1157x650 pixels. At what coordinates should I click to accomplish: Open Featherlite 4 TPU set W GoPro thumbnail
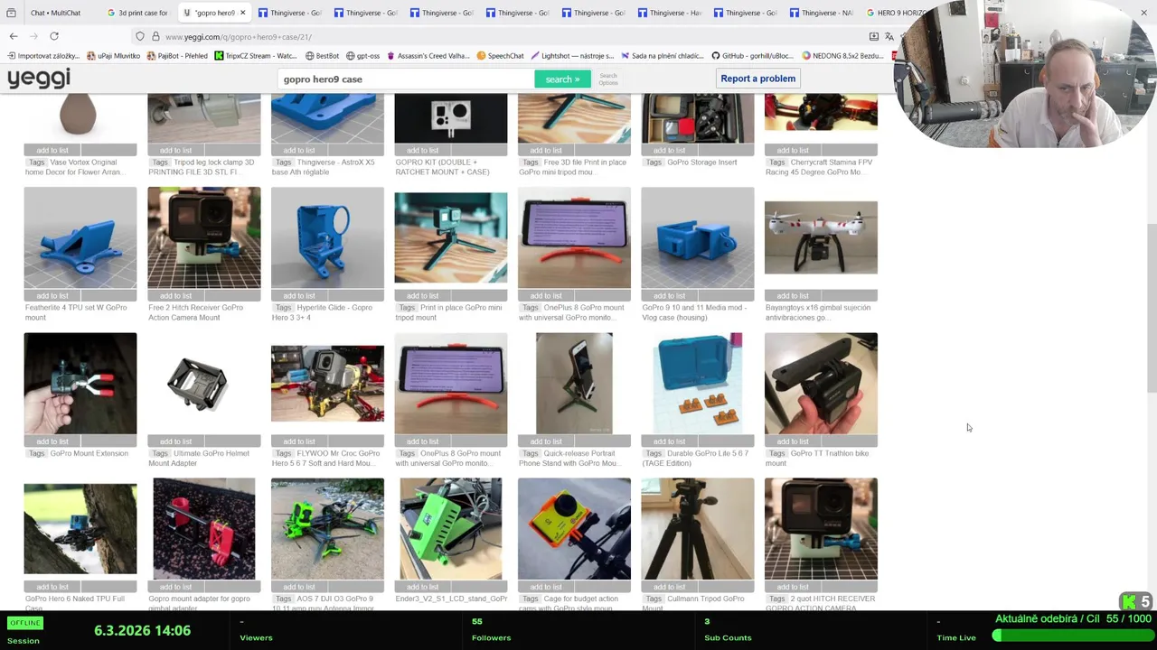(x=80, y=238)
